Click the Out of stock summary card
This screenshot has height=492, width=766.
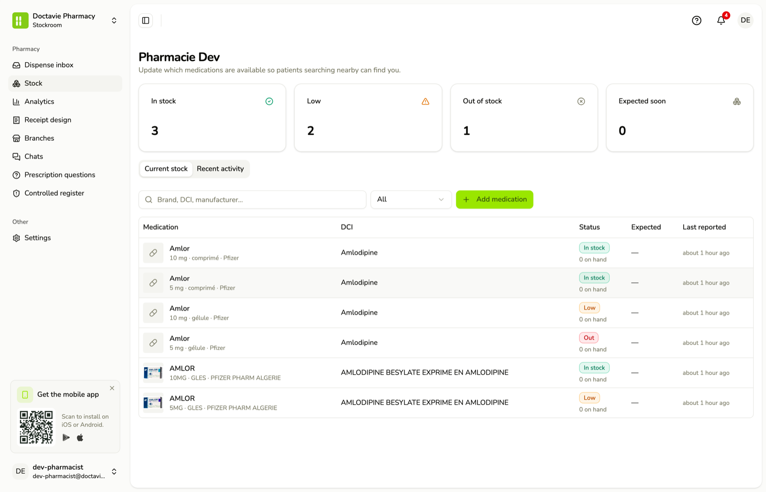(524, 118)
